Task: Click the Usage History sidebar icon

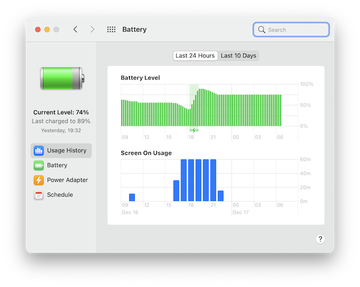Action: 38,150
